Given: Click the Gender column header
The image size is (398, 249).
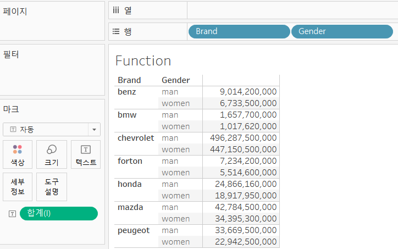Looking at the screenshot, I should 176,80.
